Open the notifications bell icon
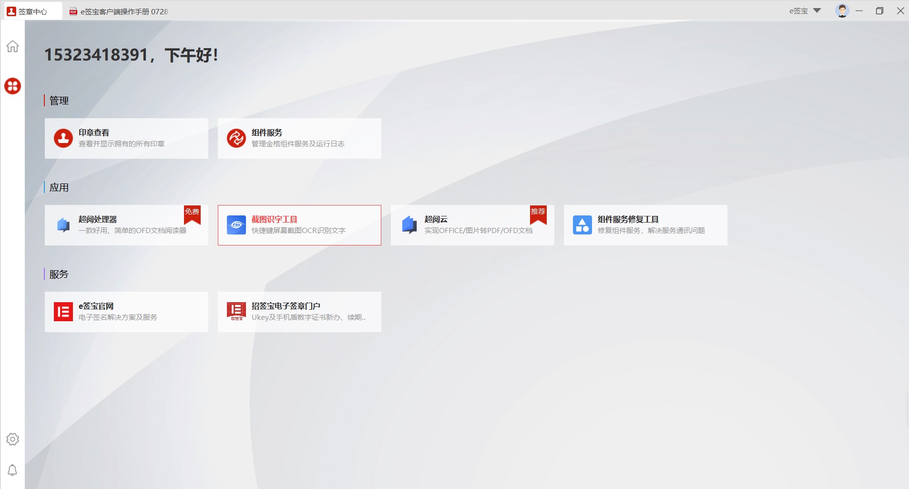This screenshot has width=909, height=489. (x=12, y=470)
